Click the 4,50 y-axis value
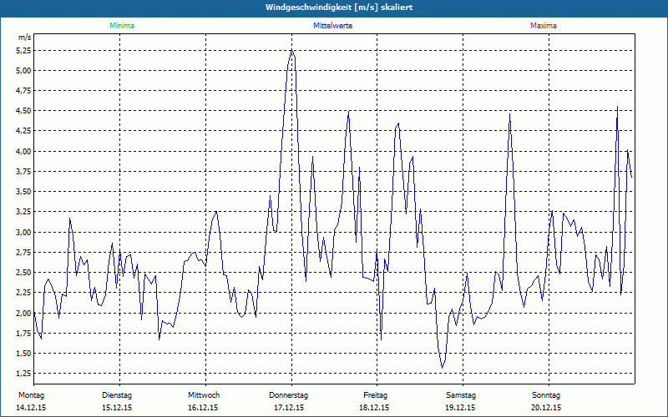Image resolution: width=668 pixels, height=417 pixels. click(x=24, y=111)
